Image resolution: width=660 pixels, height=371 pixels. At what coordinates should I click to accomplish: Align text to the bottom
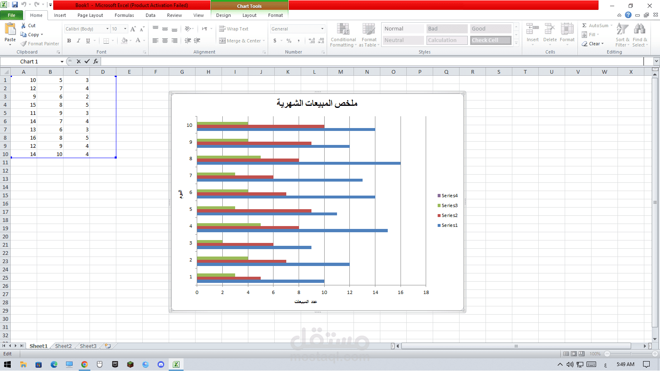point(174,29)
